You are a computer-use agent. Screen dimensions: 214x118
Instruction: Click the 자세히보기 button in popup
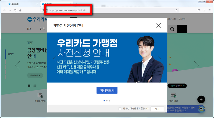[107, 90]
